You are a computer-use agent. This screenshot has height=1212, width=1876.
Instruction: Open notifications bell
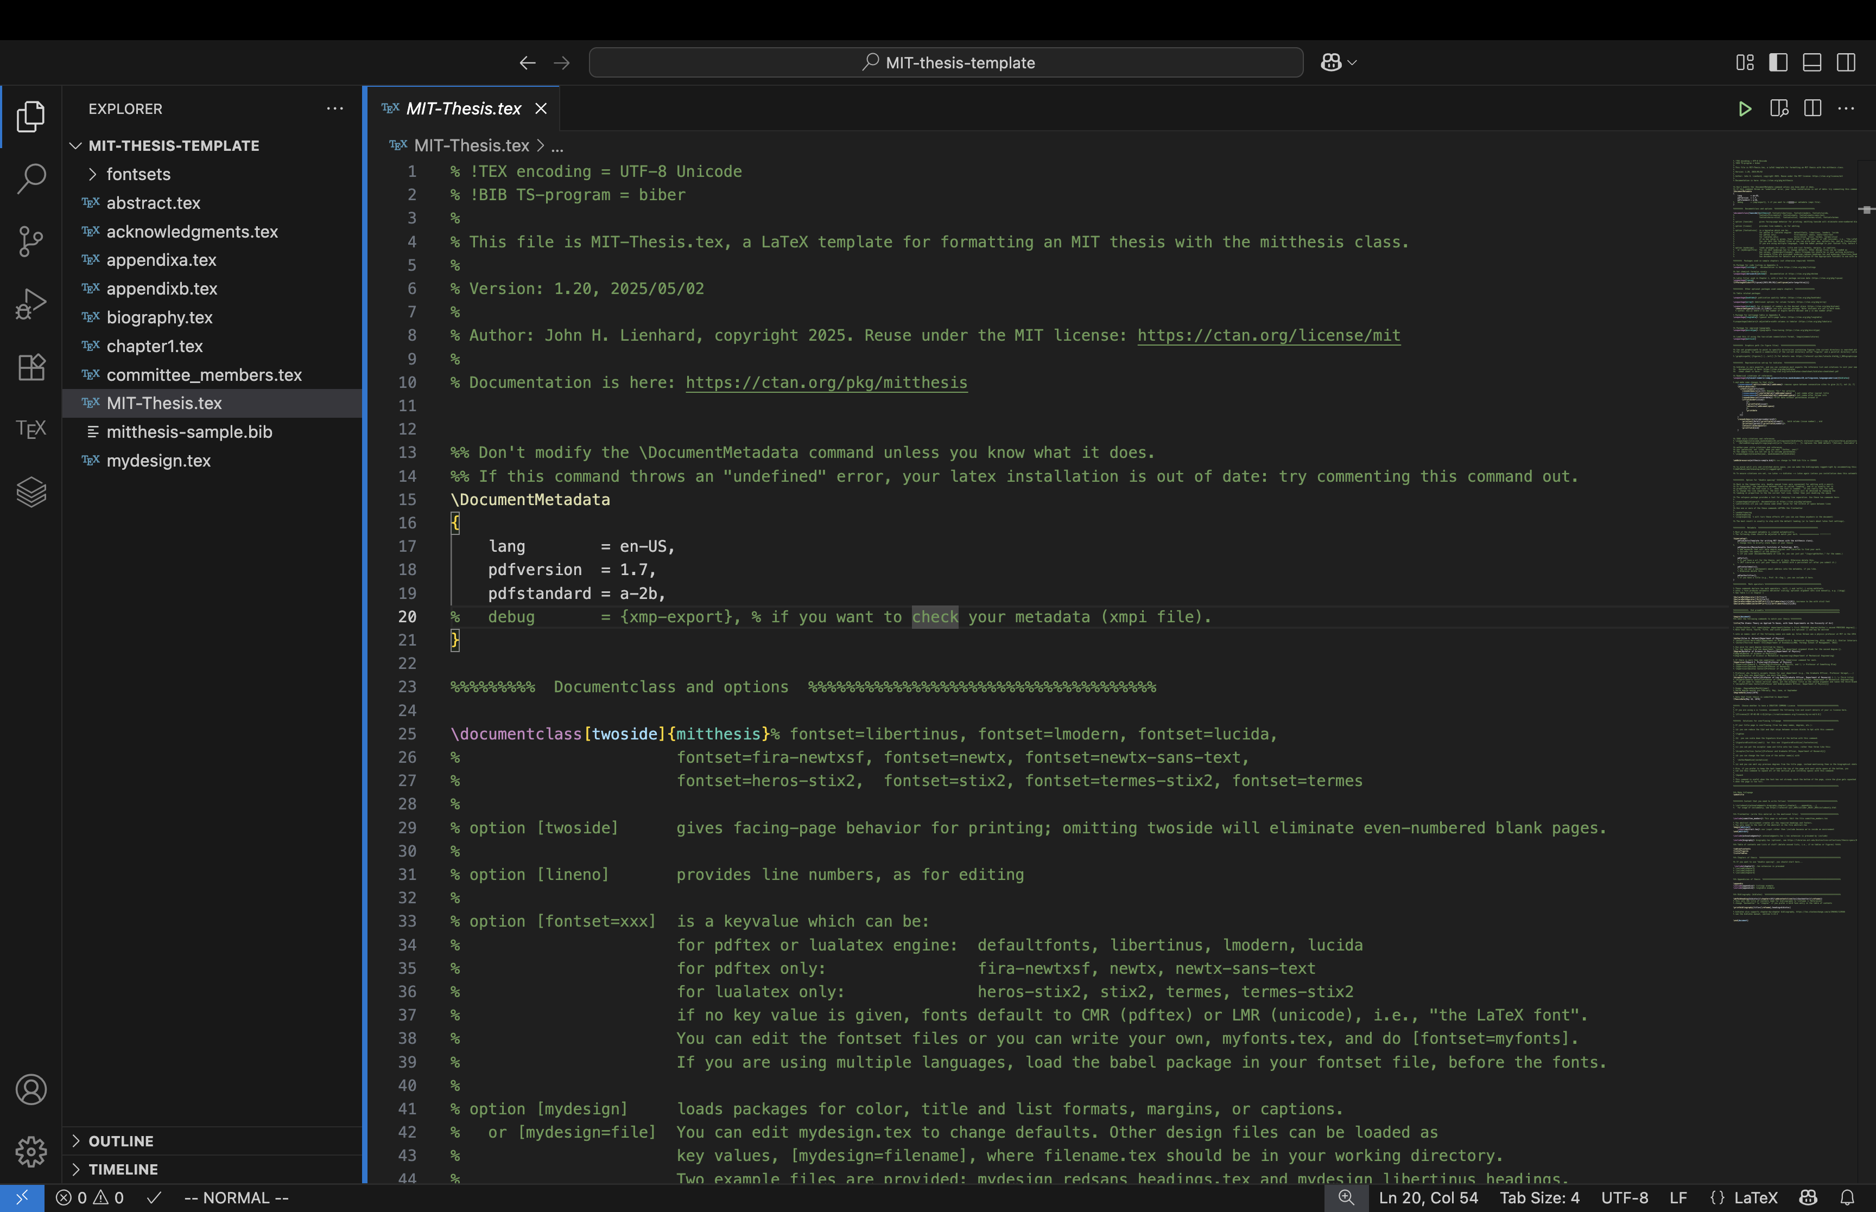pos(1847,1198)
